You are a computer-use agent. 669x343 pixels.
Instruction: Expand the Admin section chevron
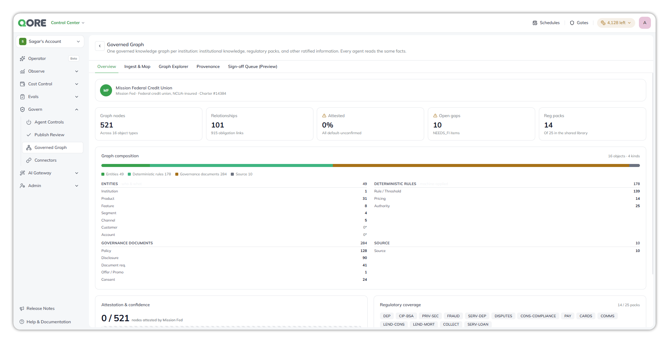pos(77,186)
